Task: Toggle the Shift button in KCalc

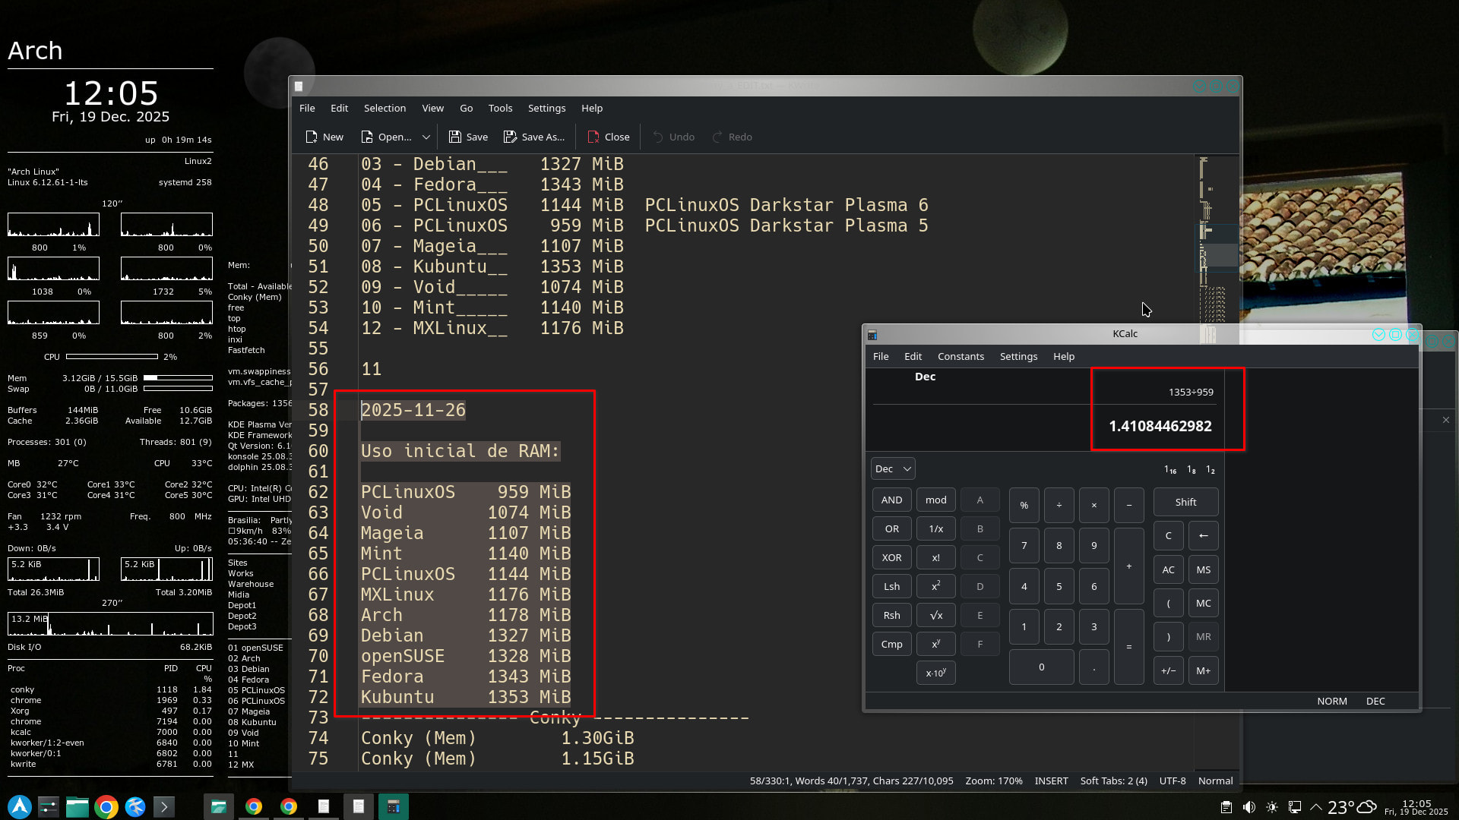Action: point(1185,502)
